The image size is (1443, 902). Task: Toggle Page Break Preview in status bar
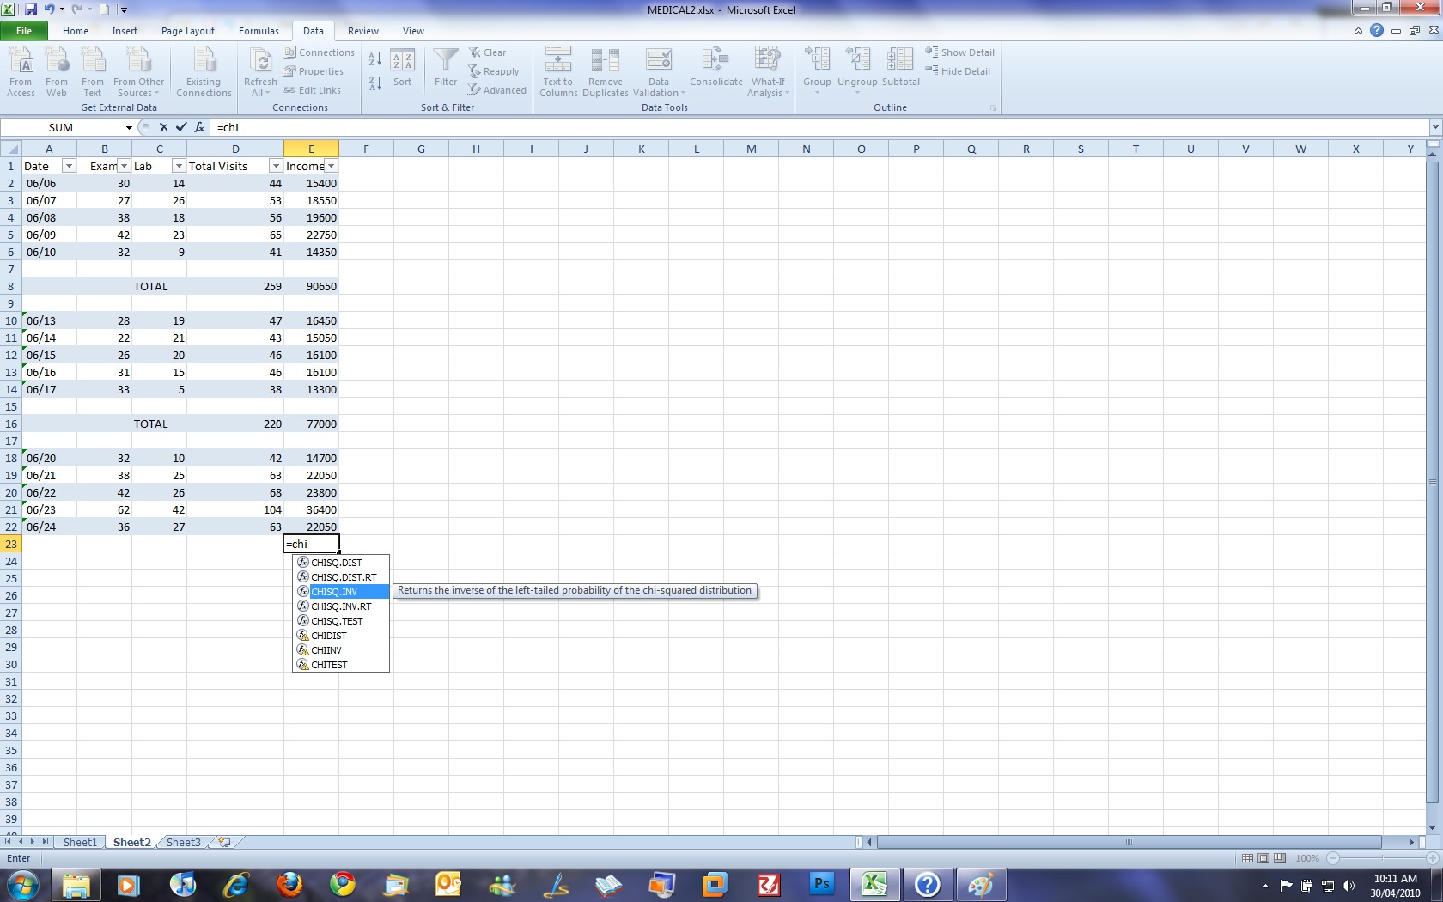1280,858
